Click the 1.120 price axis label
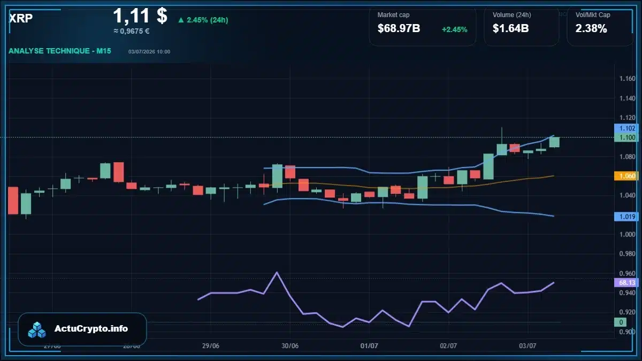The width and height of the screenshot is (642, 361). point(627,118)
